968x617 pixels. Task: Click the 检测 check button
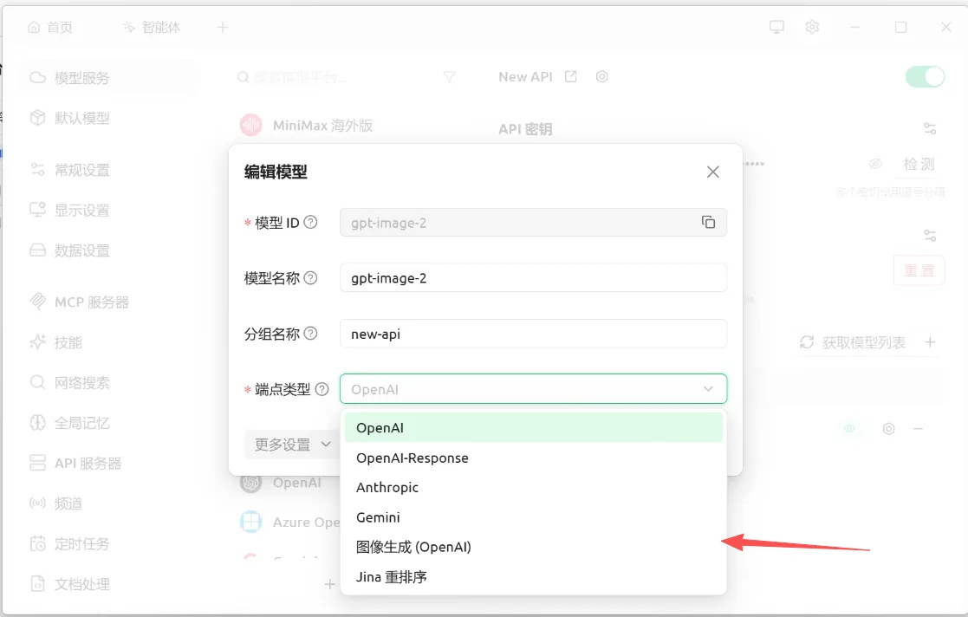point(919,164)
